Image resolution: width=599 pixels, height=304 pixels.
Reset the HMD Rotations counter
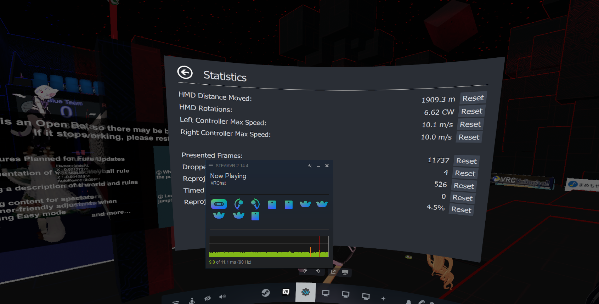coord(472,111)
